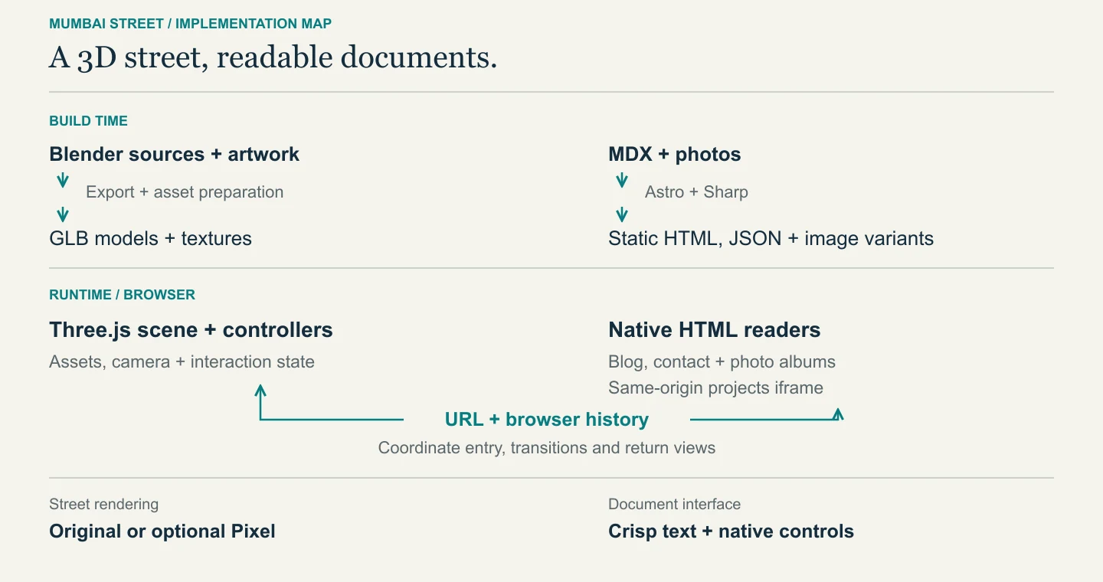Select the 'Astro + Sharp' step text
The height and width of the screenshot is (582, 1103).
(x=696, y=192)
